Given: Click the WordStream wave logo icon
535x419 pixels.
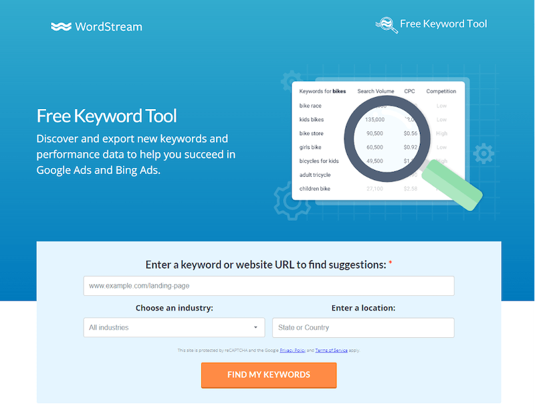Looking at the screenshot, I should point(61,27).
